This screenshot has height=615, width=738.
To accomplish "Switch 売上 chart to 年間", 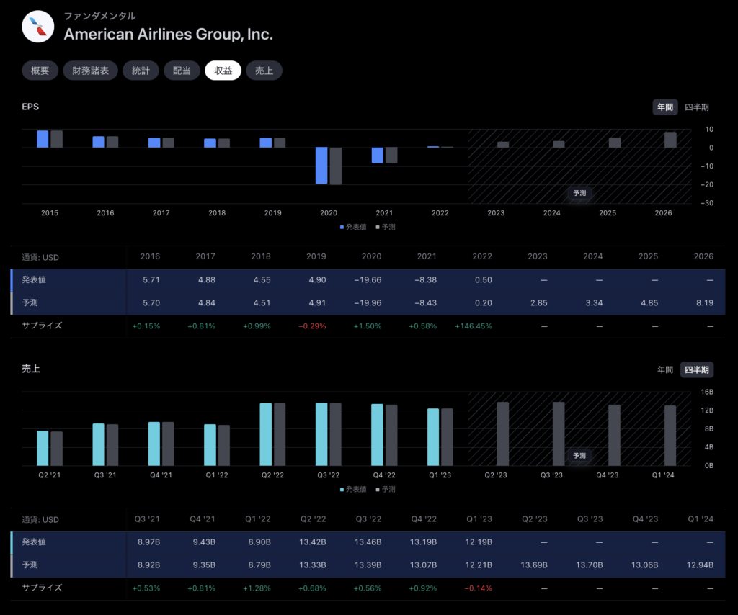I will click(665, 369).
